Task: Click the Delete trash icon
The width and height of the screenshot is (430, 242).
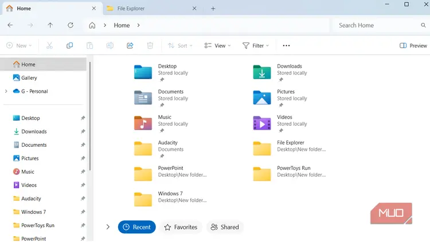Action: click(150, 45)
